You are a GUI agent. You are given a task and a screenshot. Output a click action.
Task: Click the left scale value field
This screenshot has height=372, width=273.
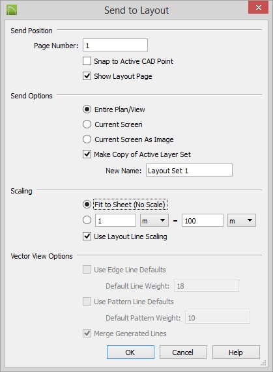[x=115, y=220]
